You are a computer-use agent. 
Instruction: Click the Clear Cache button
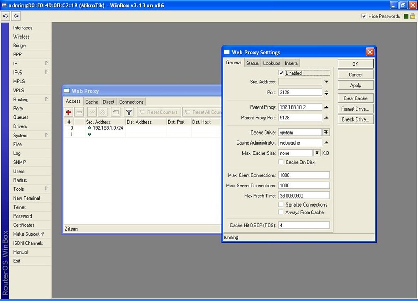(x=355, y=98)
